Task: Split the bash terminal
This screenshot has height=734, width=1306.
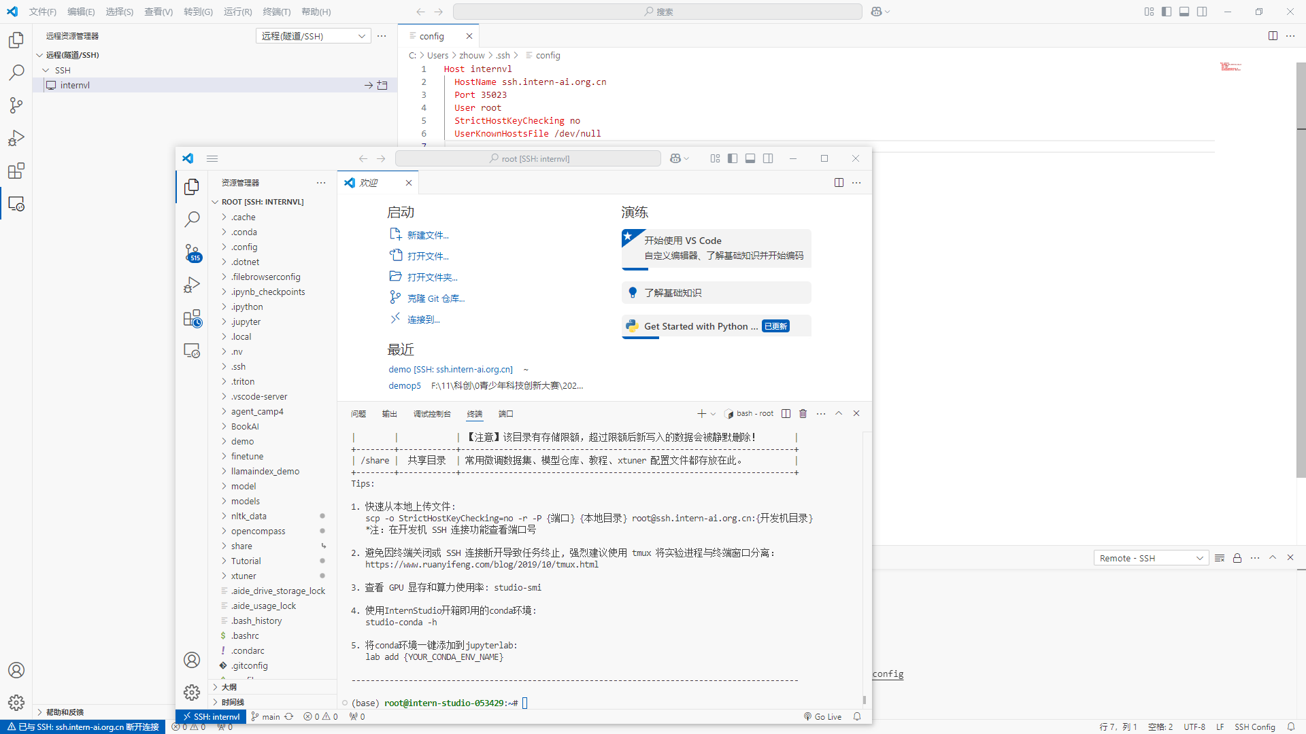Action: [786, 413]
